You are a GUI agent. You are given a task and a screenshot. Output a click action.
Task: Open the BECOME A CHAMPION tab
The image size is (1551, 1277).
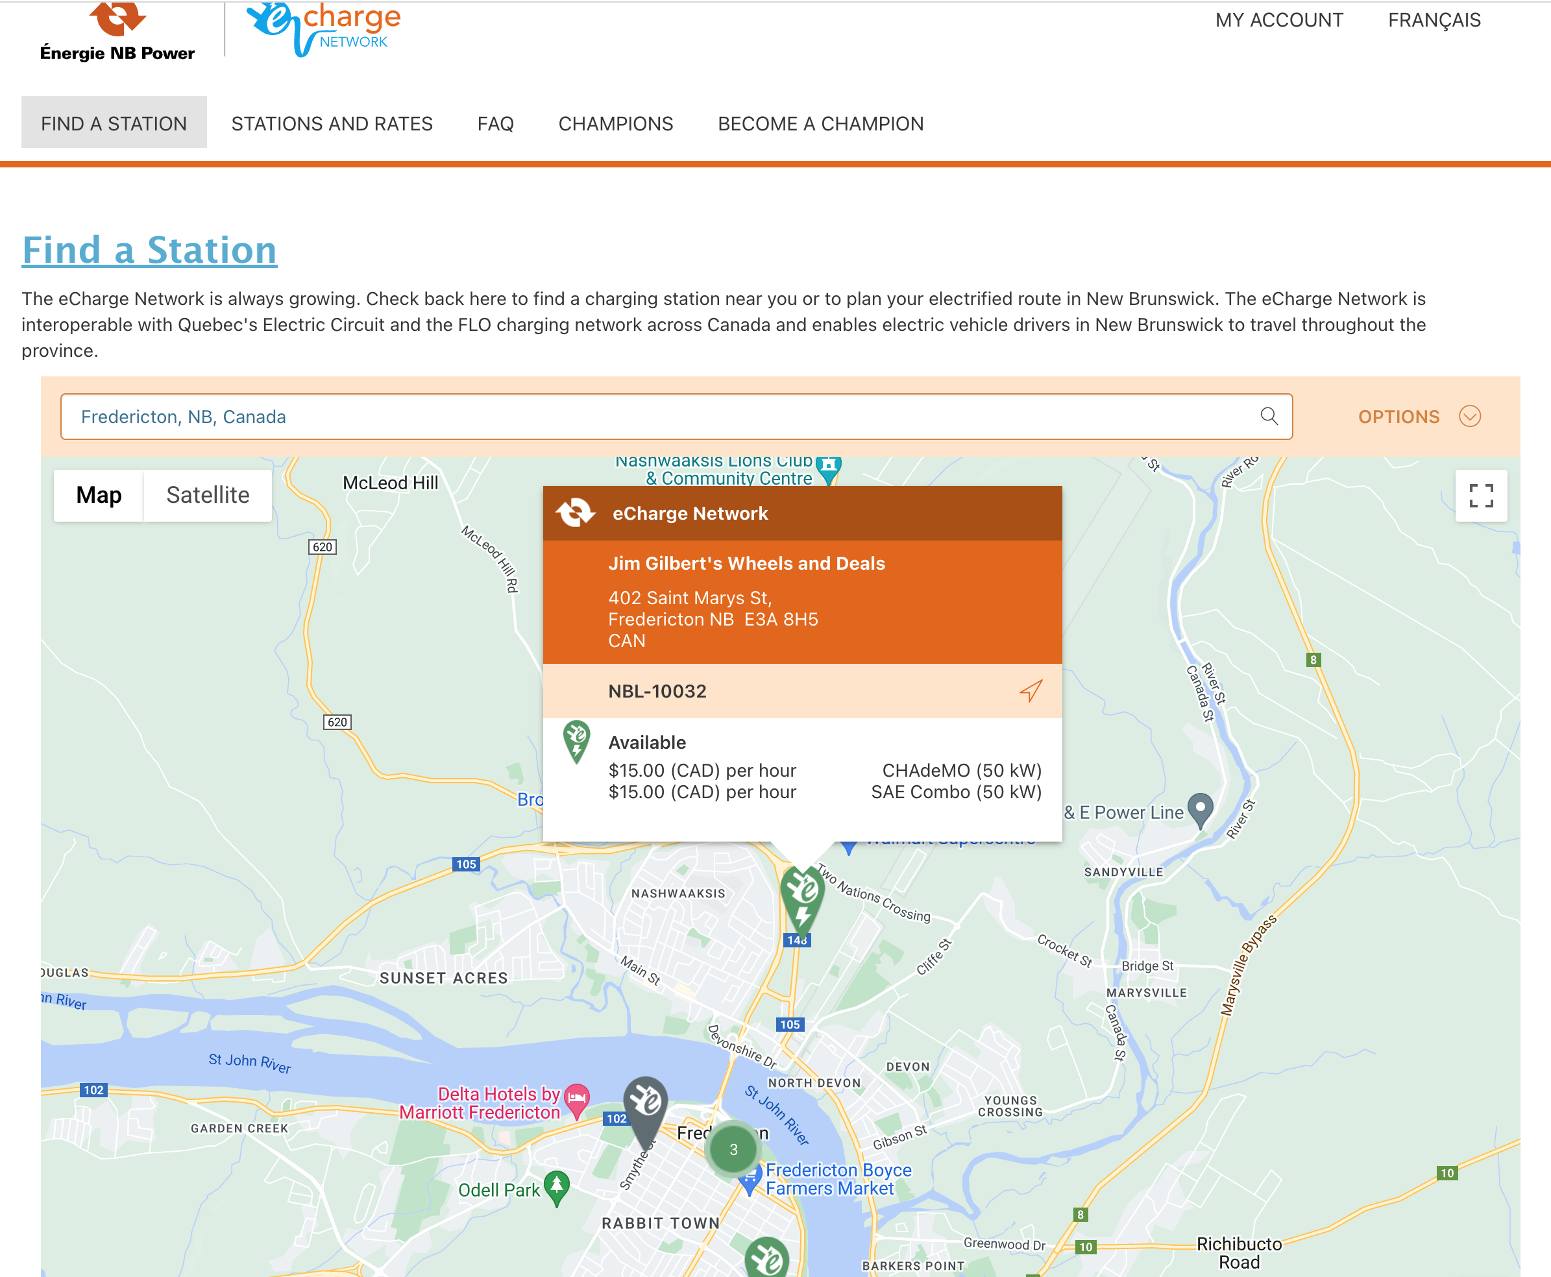(x=820, y=123)
